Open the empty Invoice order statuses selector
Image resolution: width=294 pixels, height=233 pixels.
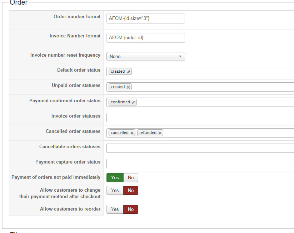click(200, 118)
